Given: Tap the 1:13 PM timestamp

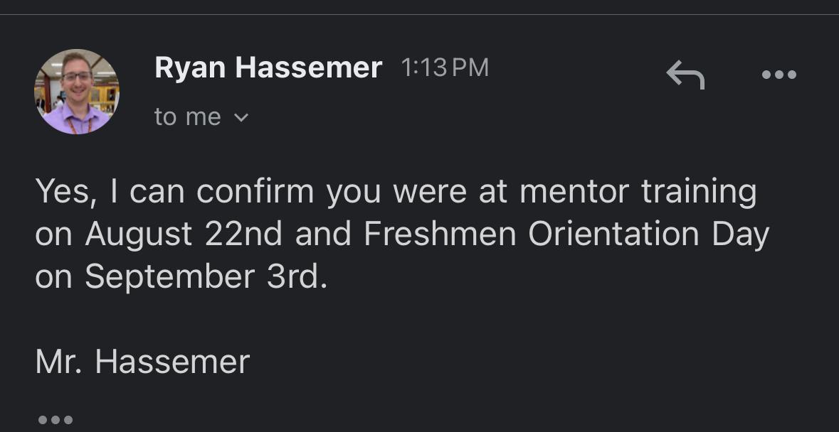Looking at the screenshot, I should (x=445, y=68).
